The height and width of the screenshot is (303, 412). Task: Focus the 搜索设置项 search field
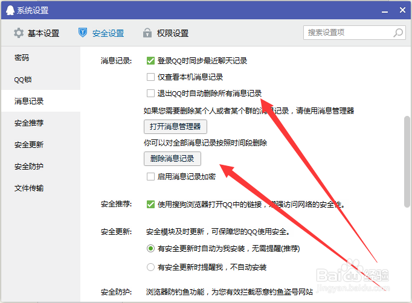click(x=355, y=33)
